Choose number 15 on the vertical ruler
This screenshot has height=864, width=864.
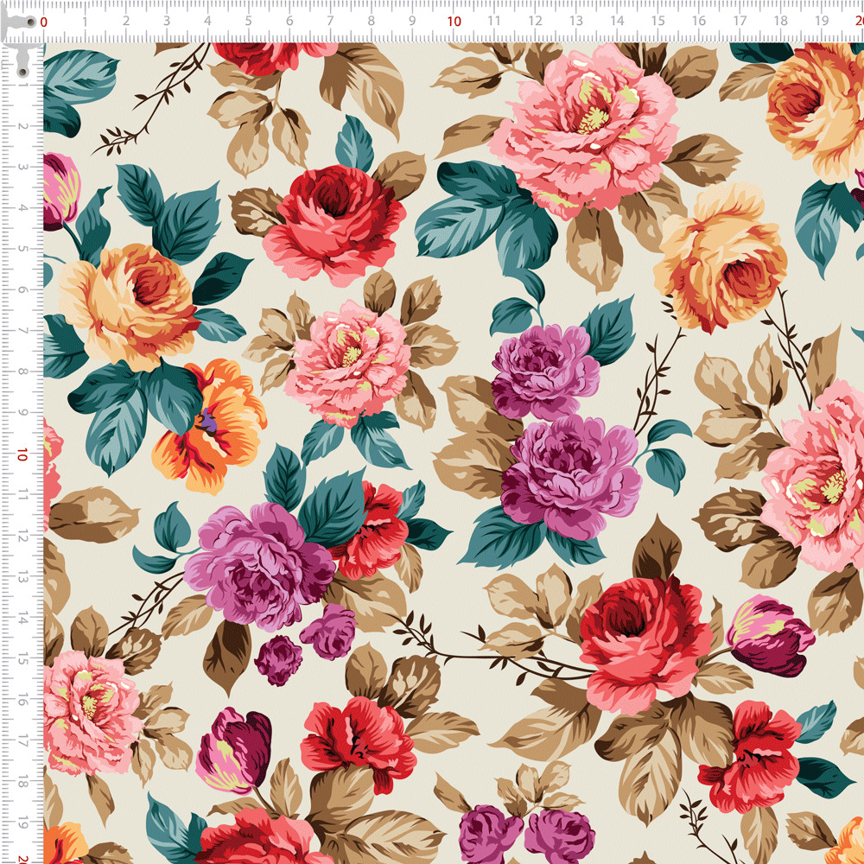click(x=22, y=659)
